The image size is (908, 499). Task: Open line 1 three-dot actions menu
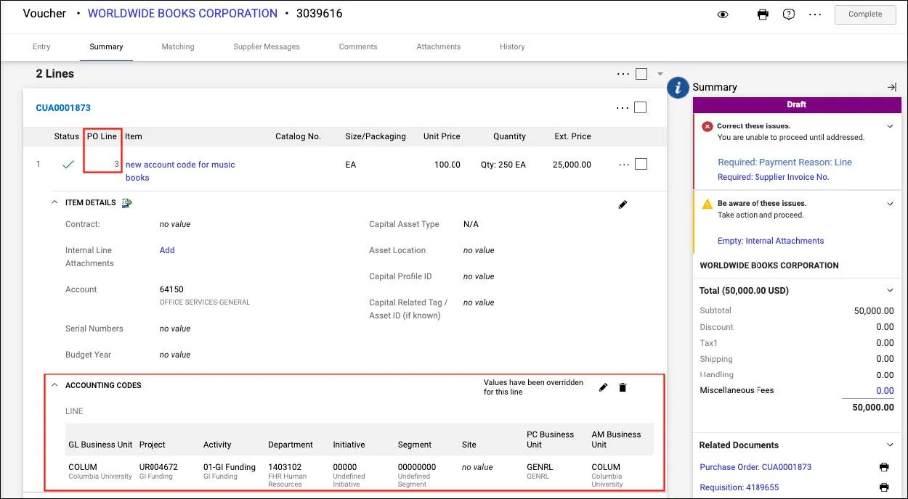(624, 165)
